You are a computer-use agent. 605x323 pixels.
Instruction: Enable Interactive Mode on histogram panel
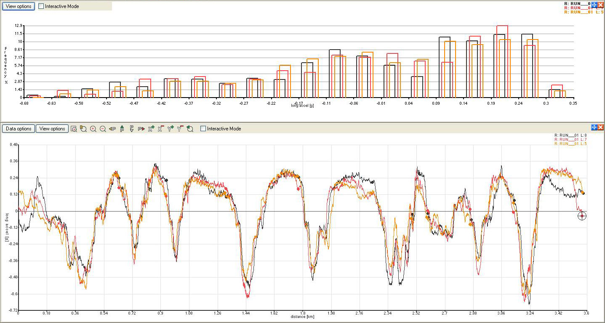coord(41,6)
